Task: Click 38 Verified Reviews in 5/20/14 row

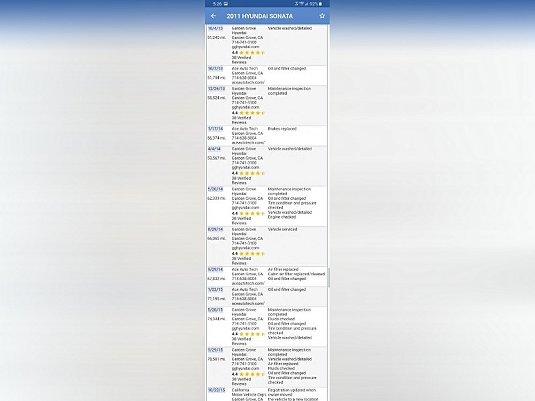Action: pyautogui.click(x=241, y=221)
